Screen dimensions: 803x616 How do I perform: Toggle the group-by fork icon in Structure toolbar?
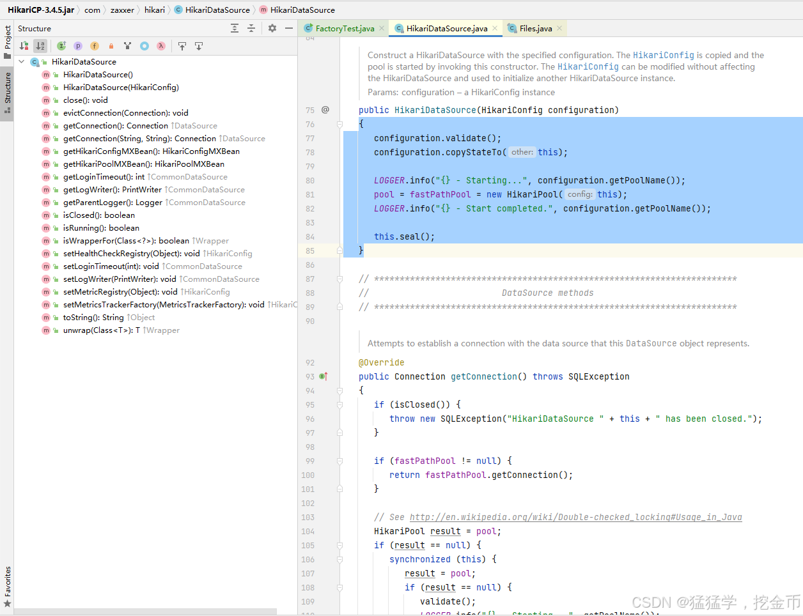[128, 46]
